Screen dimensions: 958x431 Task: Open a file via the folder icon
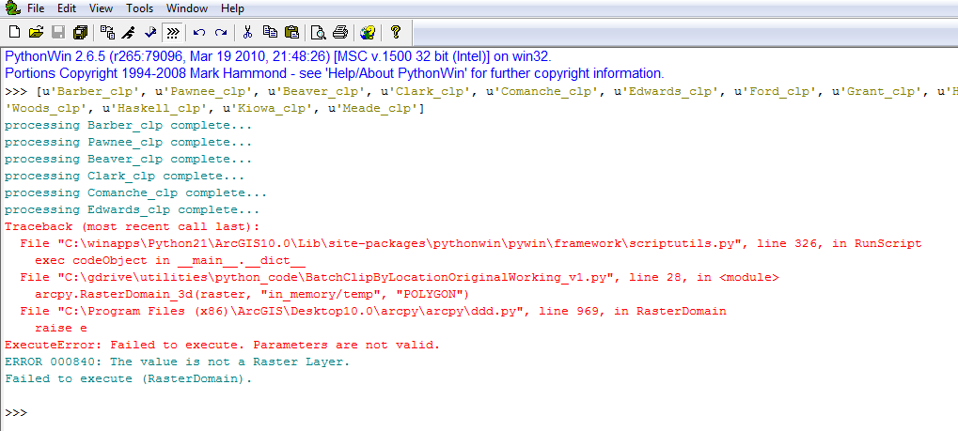point(37,32)
